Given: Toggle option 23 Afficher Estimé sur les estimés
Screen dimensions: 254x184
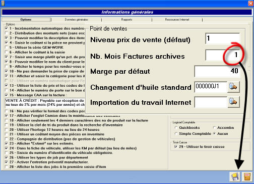Looking at the screenshot, I should tap(7, 143).
